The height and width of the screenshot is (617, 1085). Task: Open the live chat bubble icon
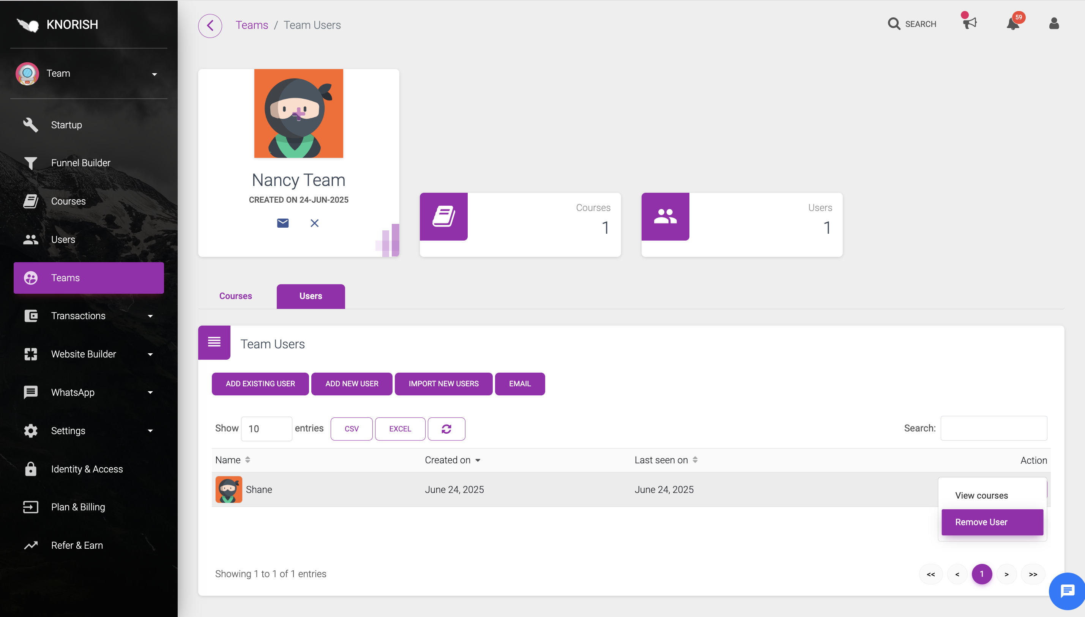point(1067,591)
